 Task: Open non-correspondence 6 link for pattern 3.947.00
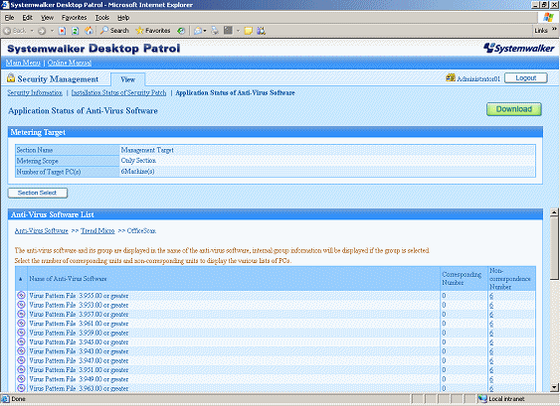point(491,360)
